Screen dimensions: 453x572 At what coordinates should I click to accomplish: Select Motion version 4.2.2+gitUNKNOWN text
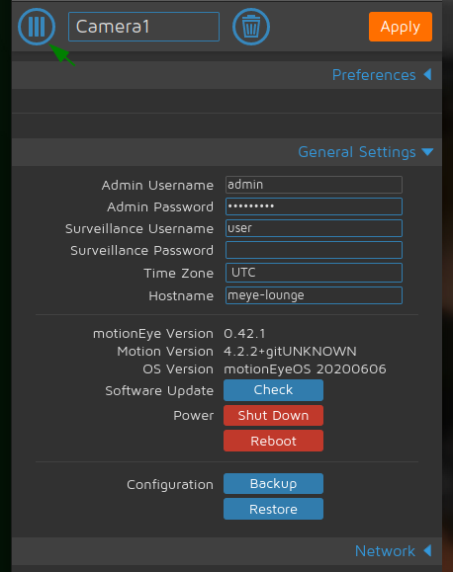[290, 352]
